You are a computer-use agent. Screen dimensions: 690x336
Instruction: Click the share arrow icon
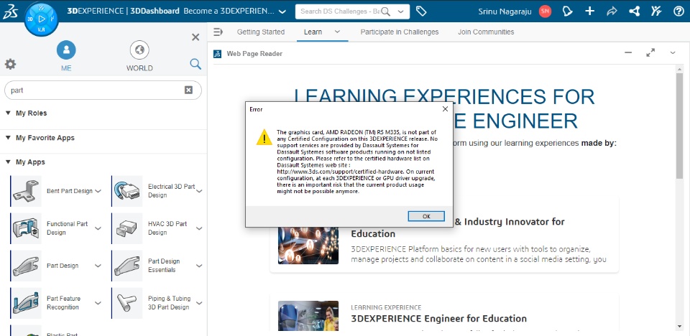point(612,11)
